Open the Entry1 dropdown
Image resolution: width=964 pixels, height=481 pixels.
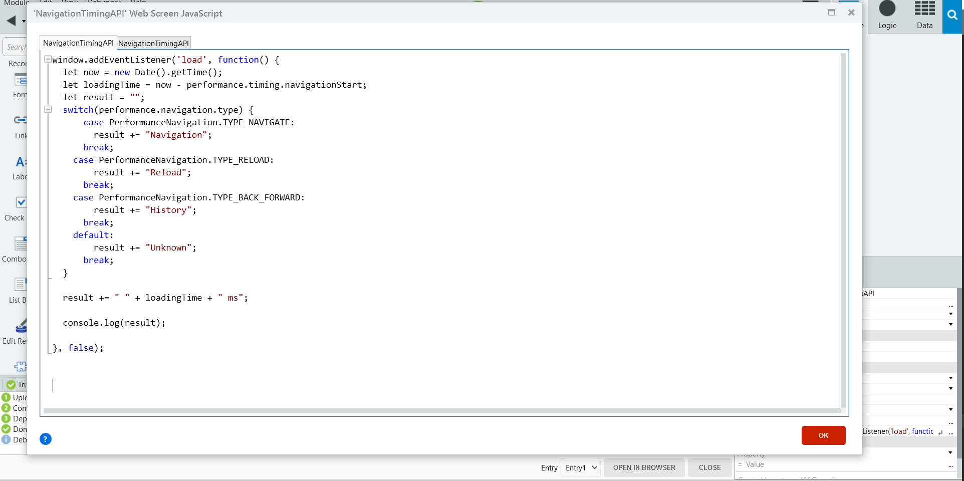point(580,467)
